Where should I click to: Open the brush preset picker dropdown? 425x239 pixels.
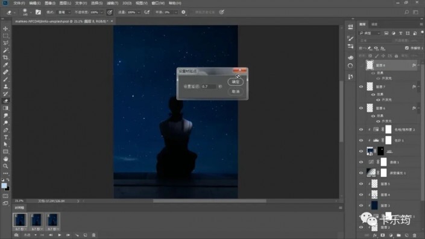click(31, 12)
